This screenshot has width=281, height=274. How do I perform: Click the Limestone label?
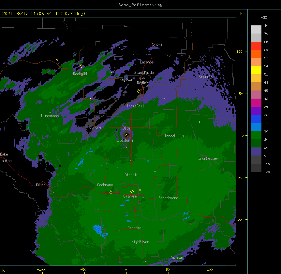[x=50, y=116]
